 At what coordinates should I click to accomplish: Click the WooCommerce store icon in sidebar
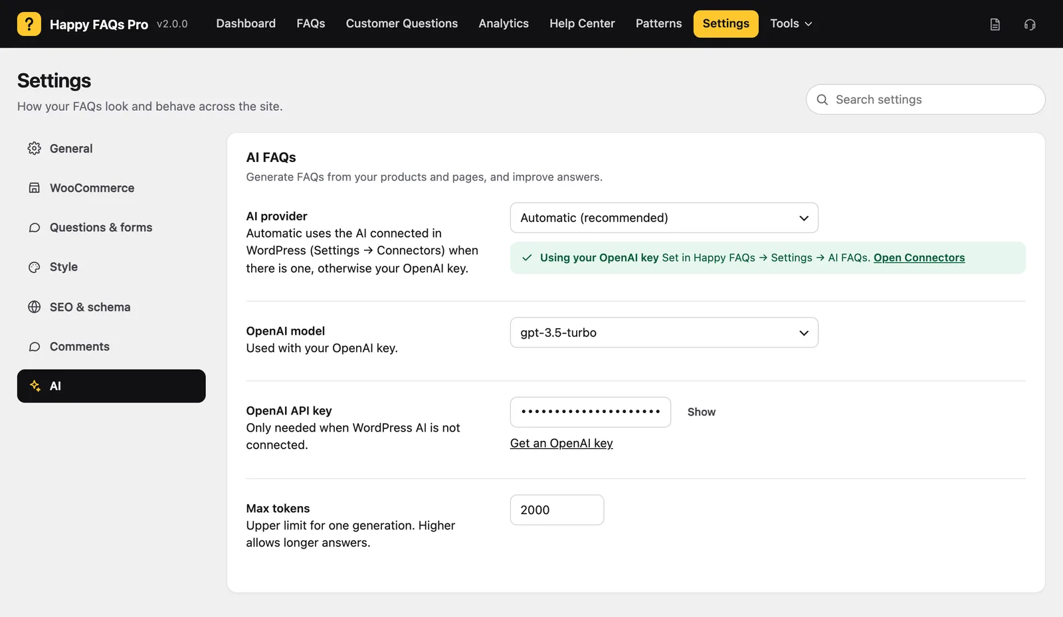click(x=35, y=188)
